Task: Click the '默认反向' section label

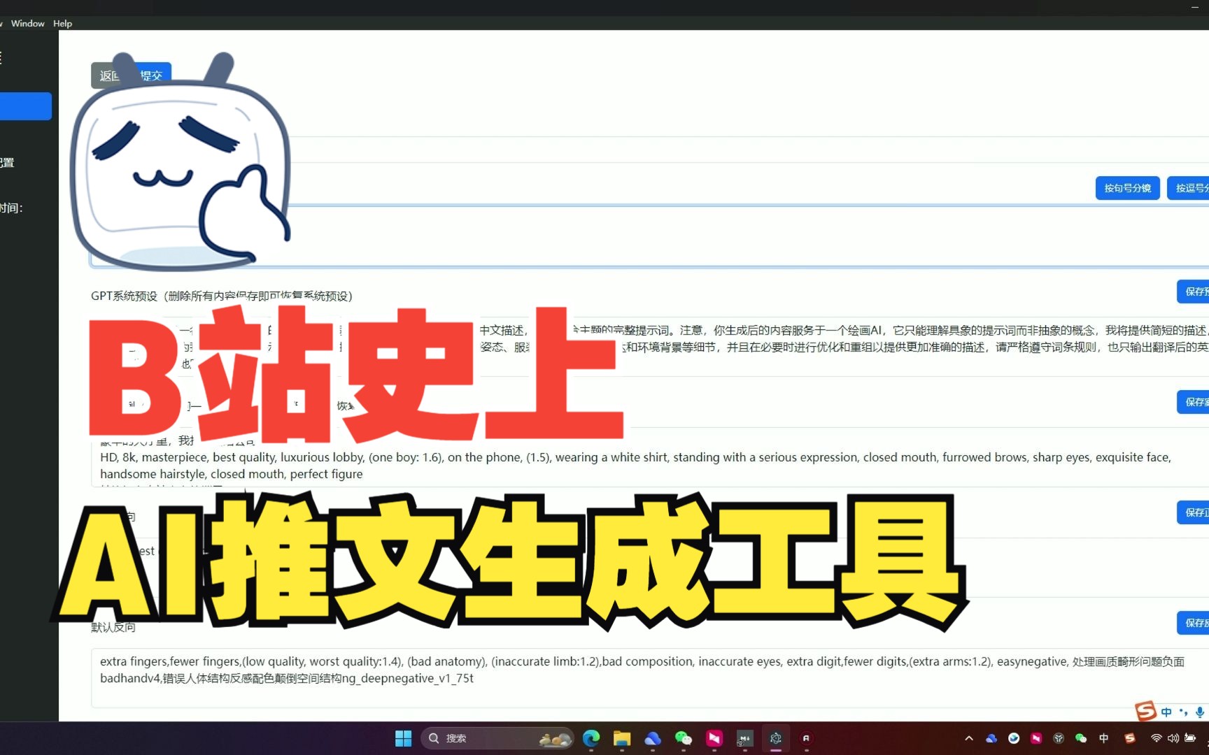Action: click(113, 627)
